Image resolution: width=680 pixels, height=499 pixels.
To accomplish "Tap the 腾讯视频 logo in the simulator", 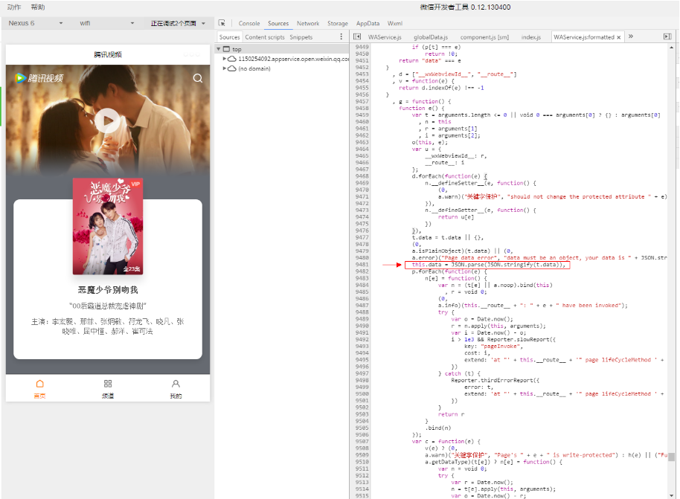I will [39, 78].
